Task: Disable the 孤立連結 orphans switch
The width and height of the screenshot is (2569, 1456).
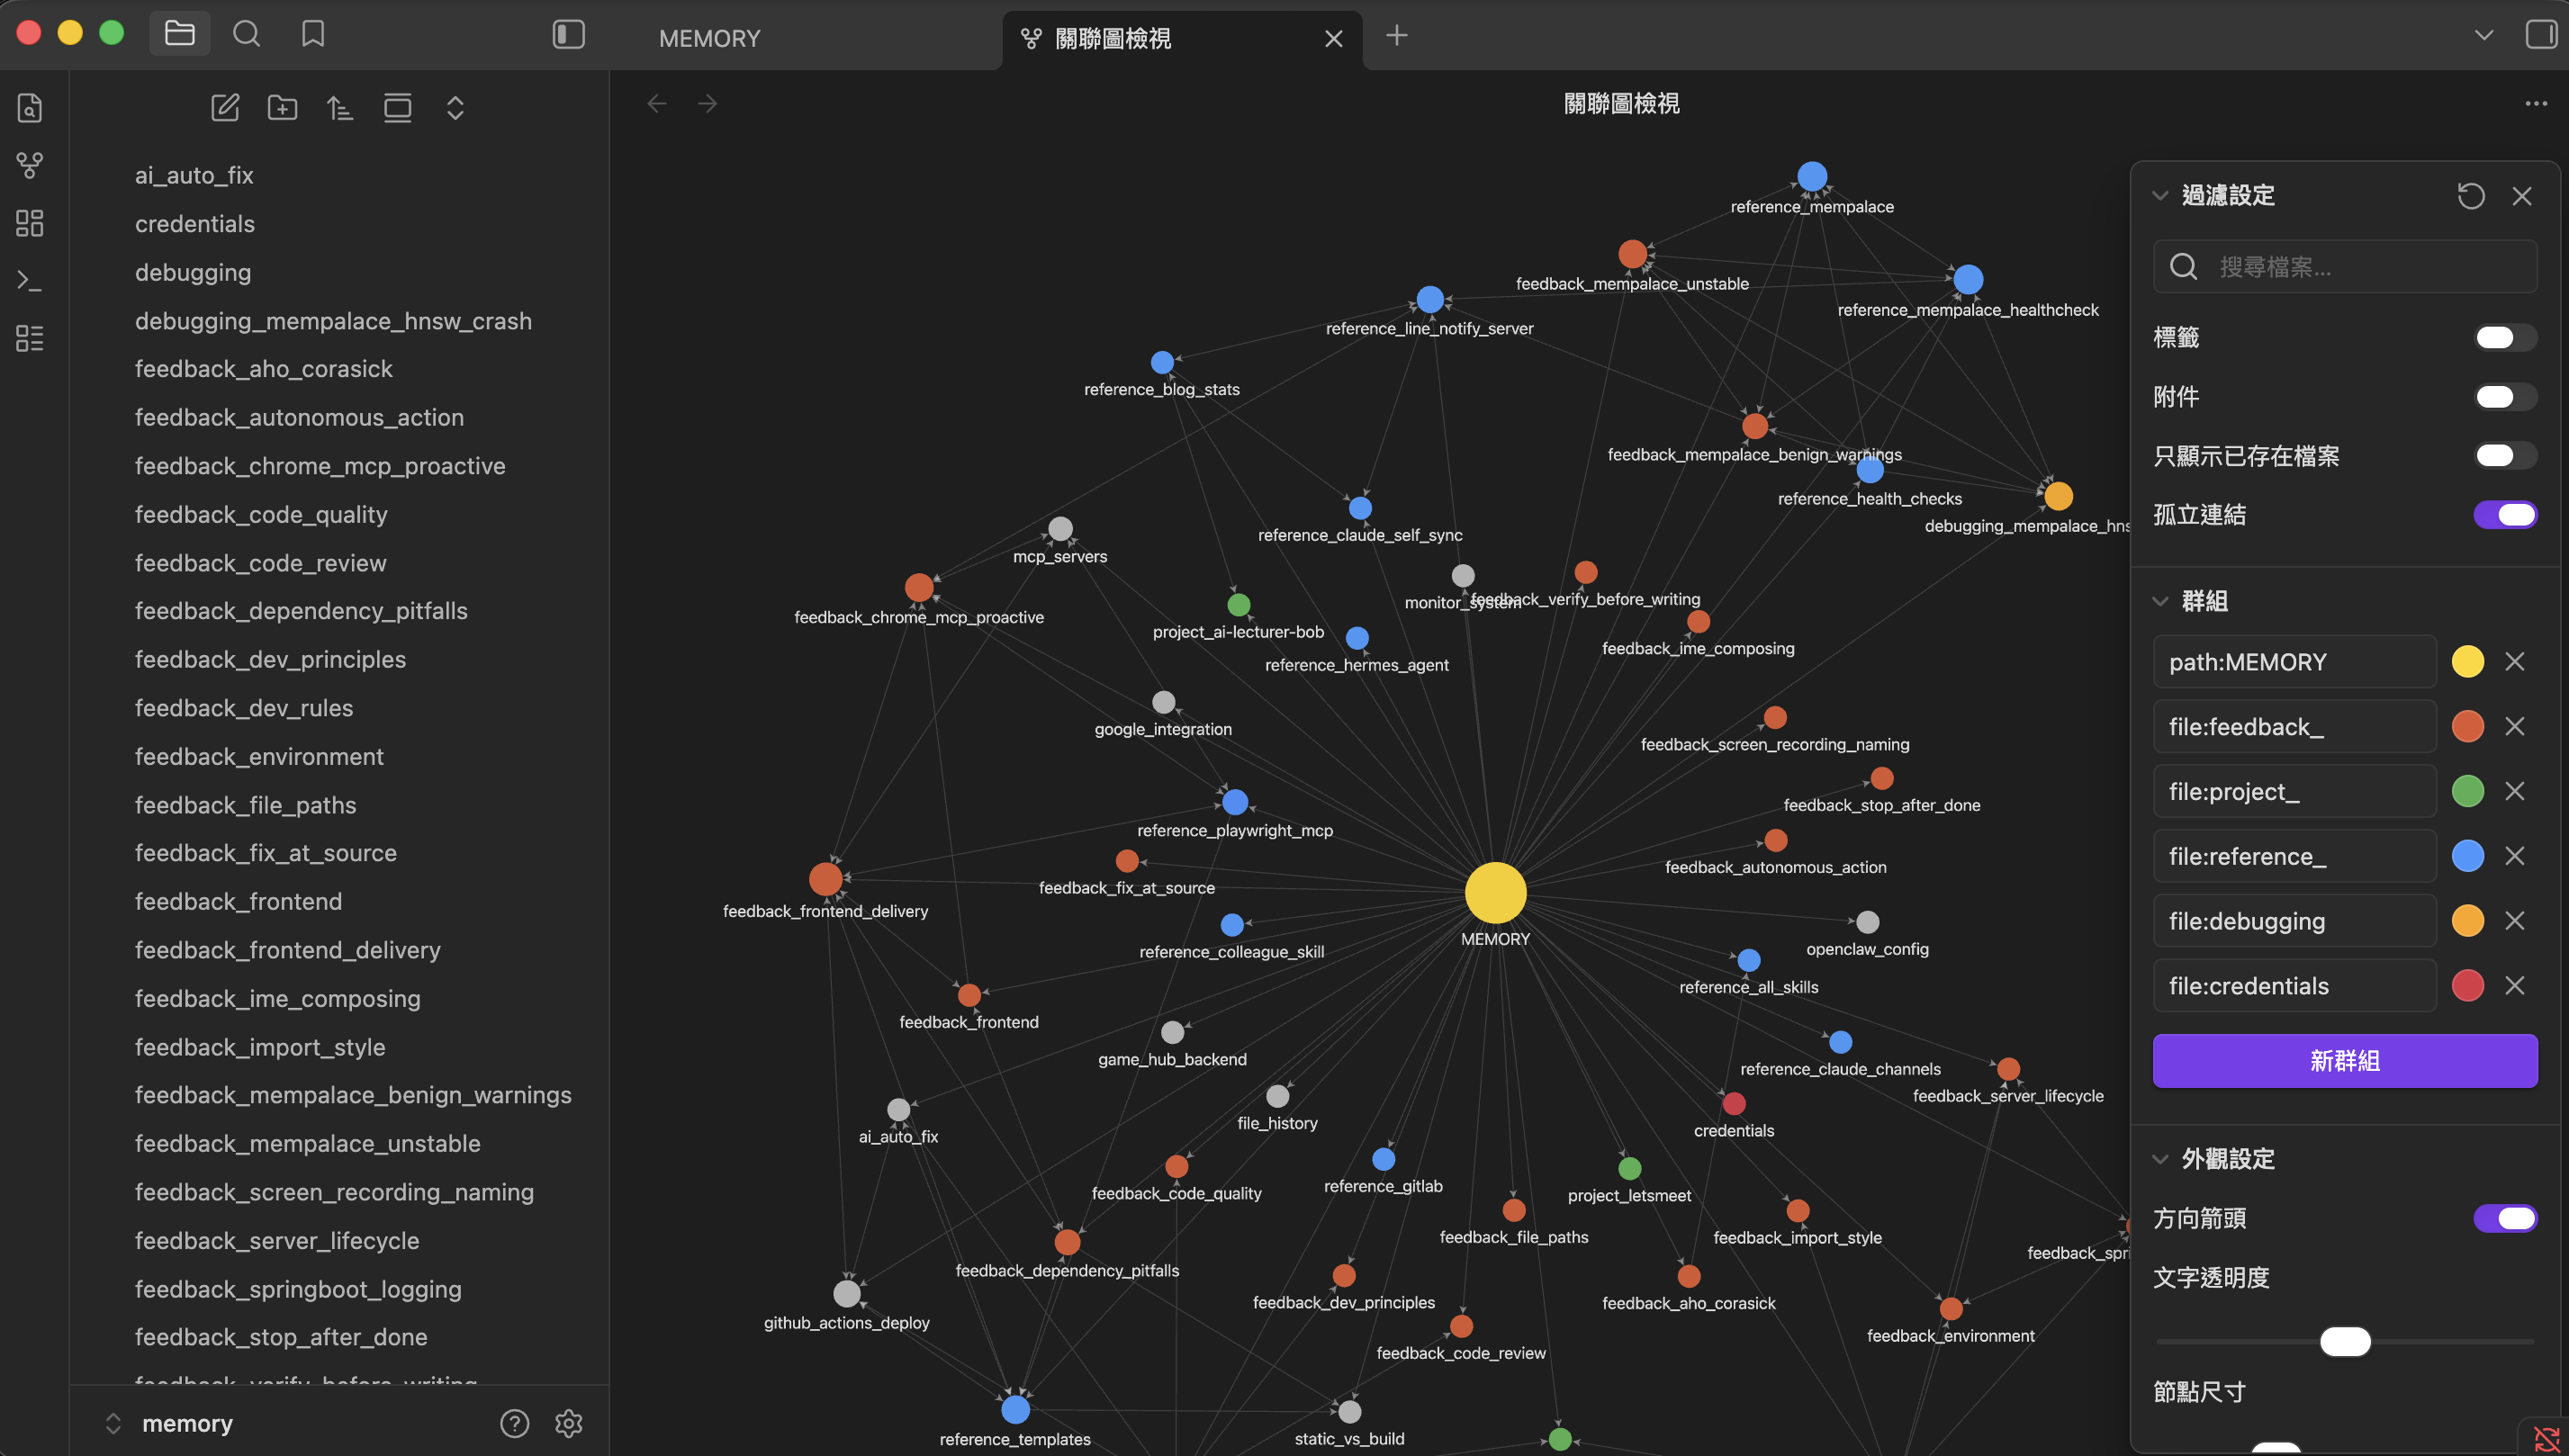Action: tap(2504, 515)
